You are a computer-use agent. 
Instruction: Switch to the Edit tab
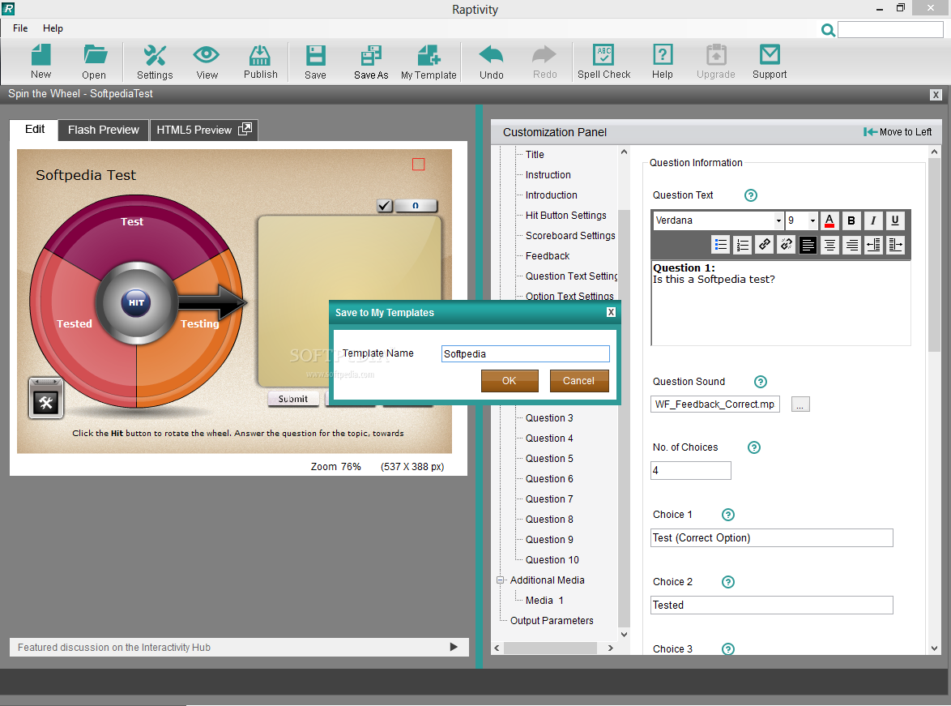click(x=35, y=130)
